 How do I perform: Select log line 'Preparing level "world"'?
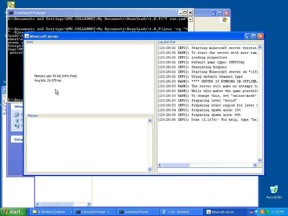pos(197,100)
